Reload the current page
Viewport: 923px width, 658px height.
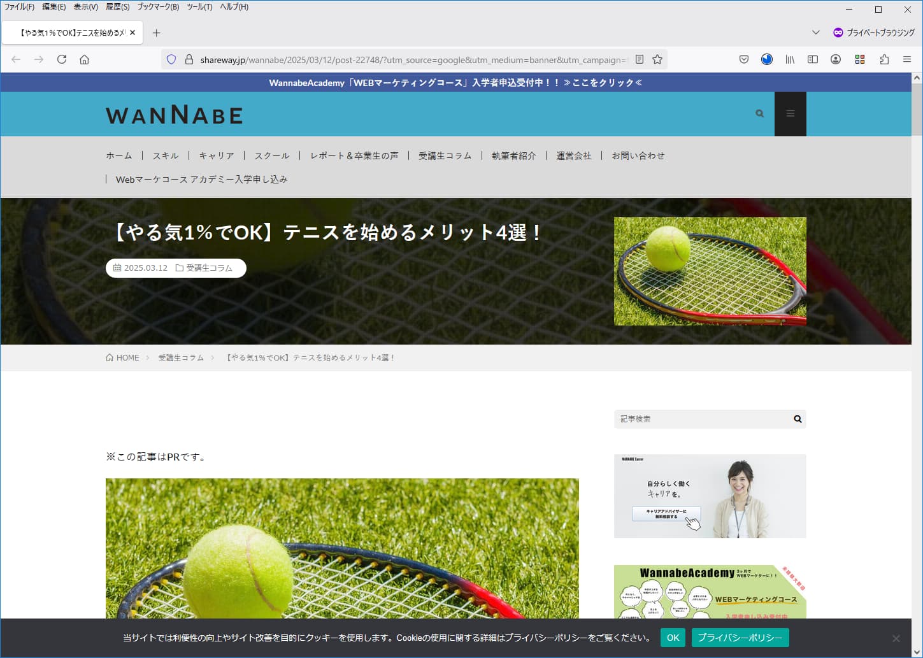pos(62,59)
